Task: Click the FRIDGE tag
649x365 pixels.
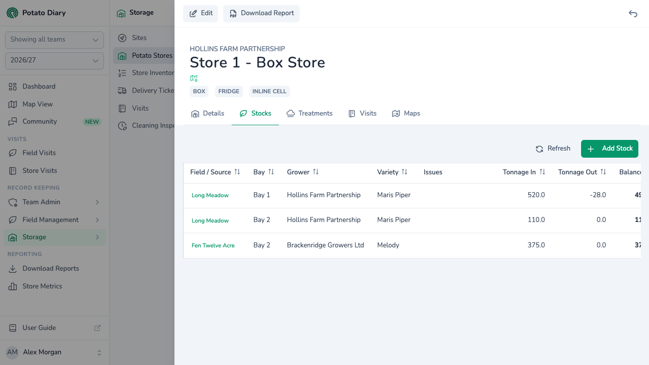Action: coord(229,92)
